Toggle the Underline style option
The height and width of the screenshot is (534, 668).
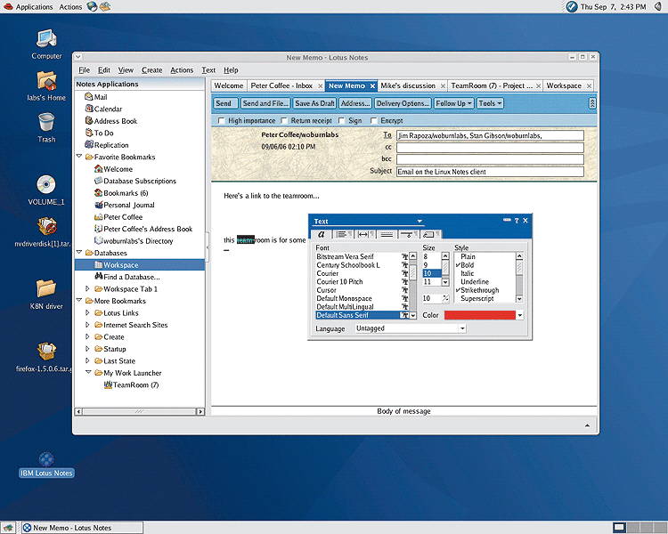tap(475, 281)
